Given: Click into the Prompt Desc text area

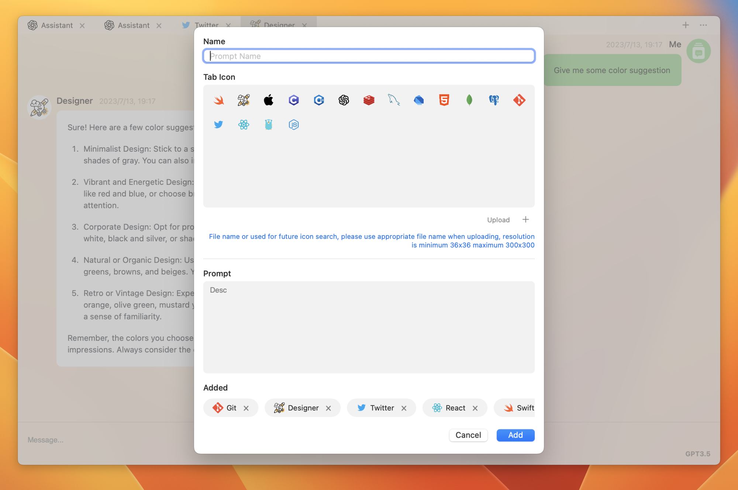Looking at the screenshot, I should (369, 327).
